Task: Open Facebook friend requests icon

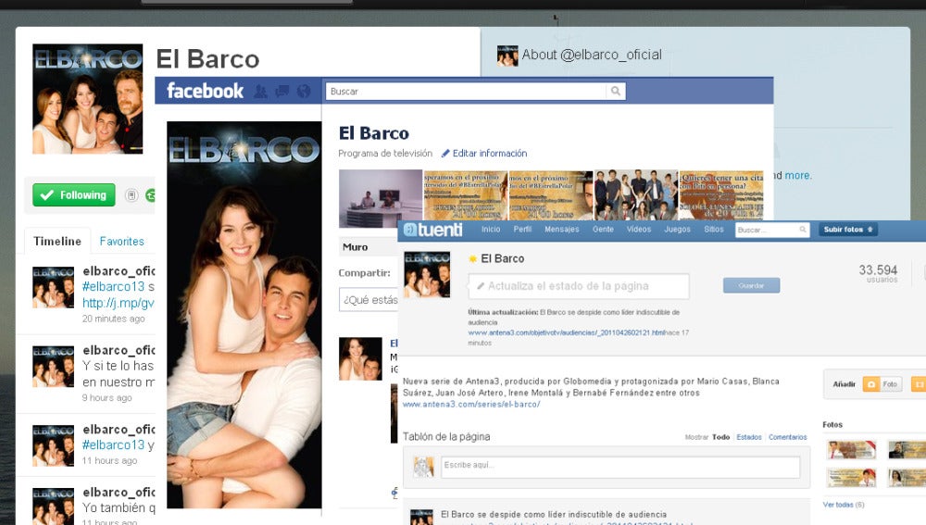Action: [260, 92]
